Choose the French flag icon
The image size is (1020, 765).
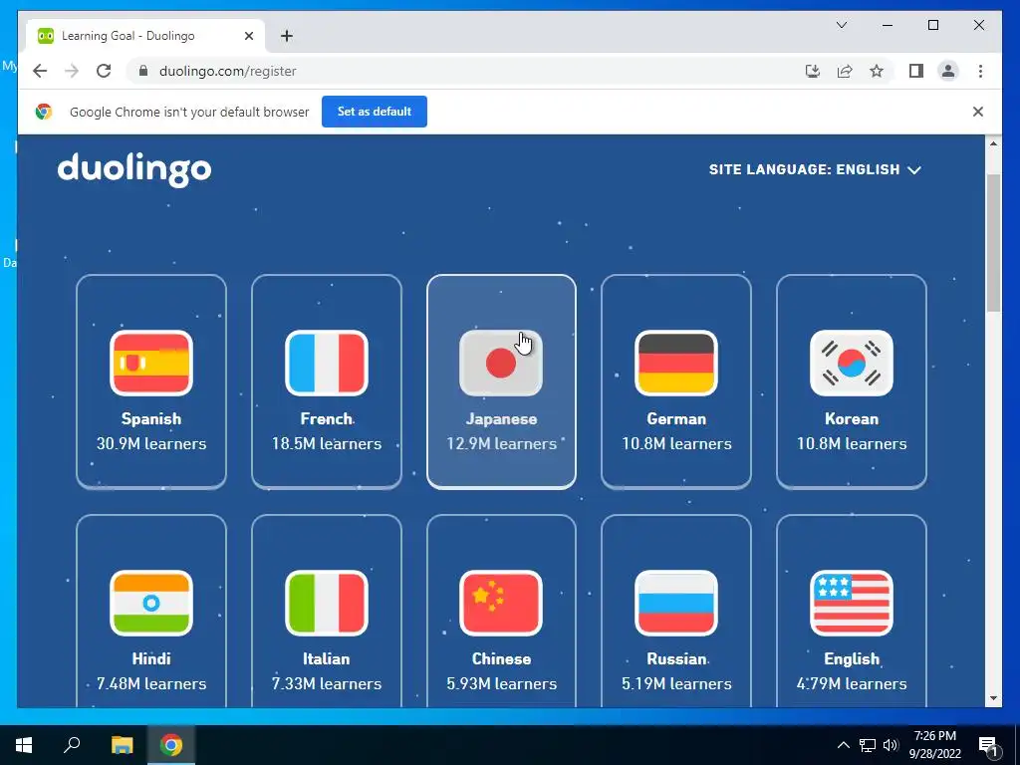(x=327, y=363)
